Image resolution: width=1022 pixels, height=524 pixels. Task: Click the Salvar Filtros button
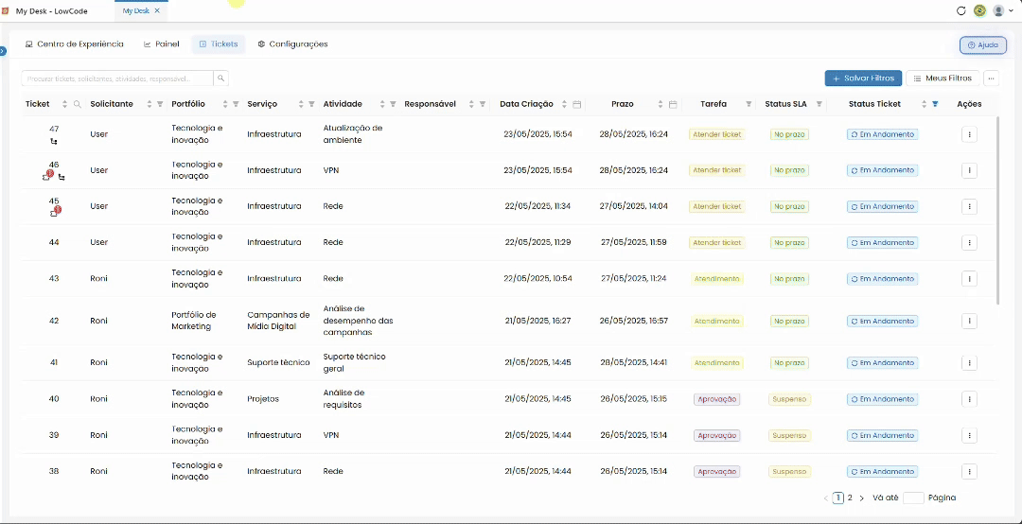(x=863, y=79)
